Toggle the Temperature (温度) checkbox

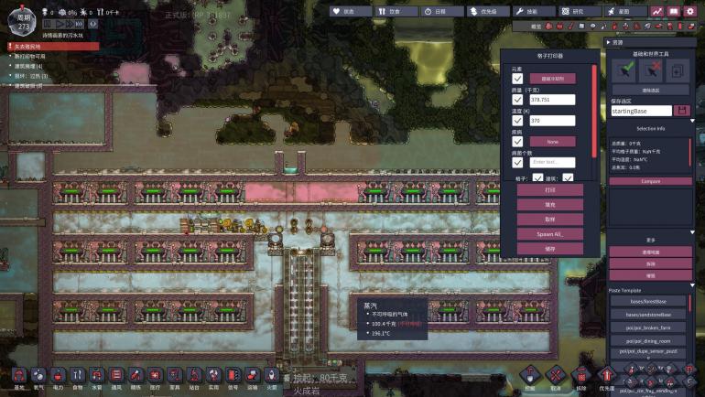pyautogui.click(x=517, y=121)
